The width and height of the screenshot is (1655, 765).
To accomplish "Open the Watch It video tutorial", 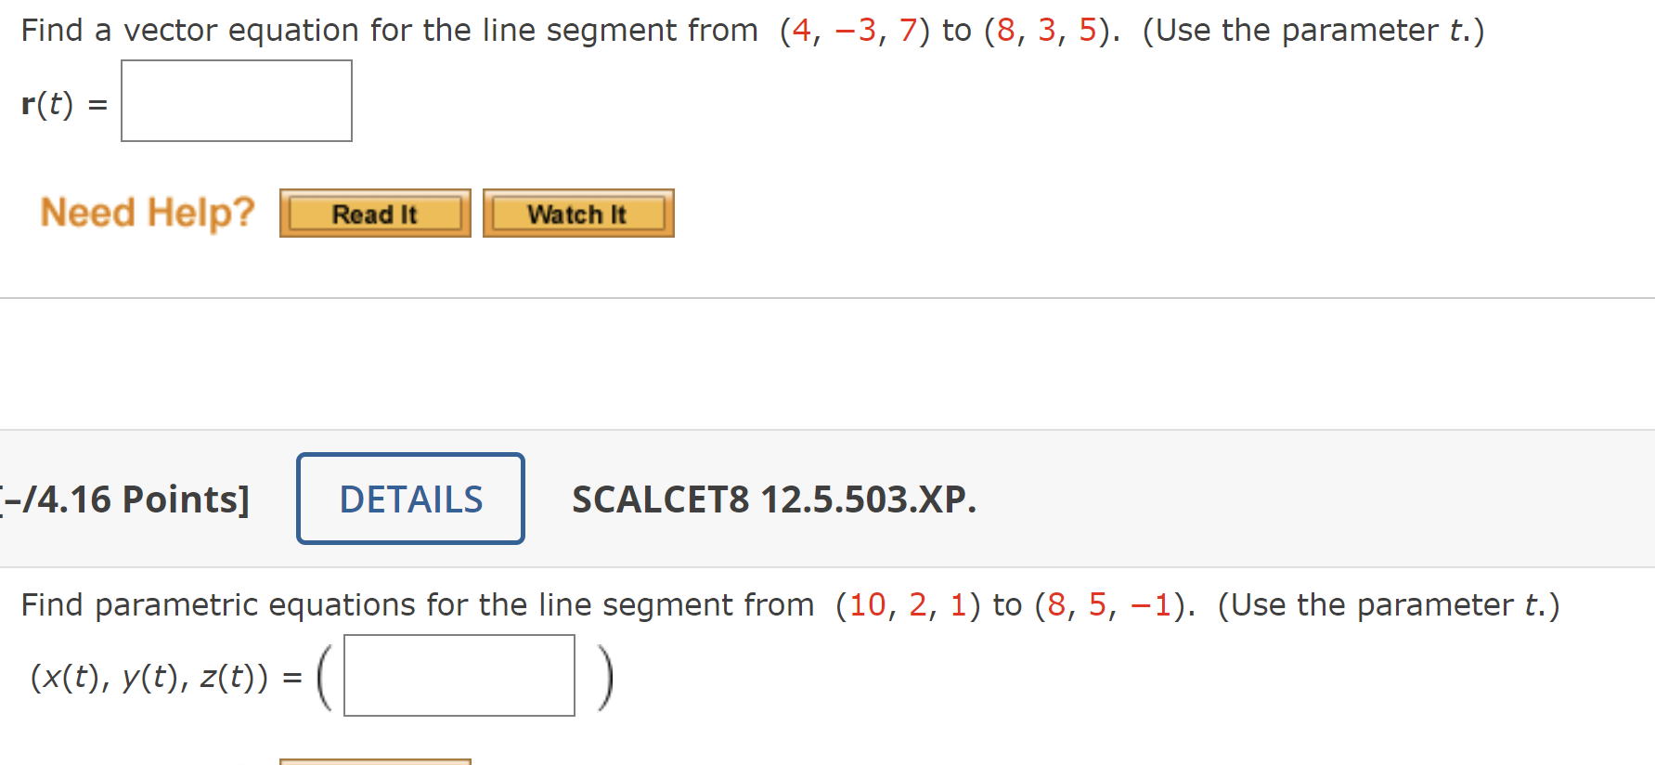I will coord(577,213).
